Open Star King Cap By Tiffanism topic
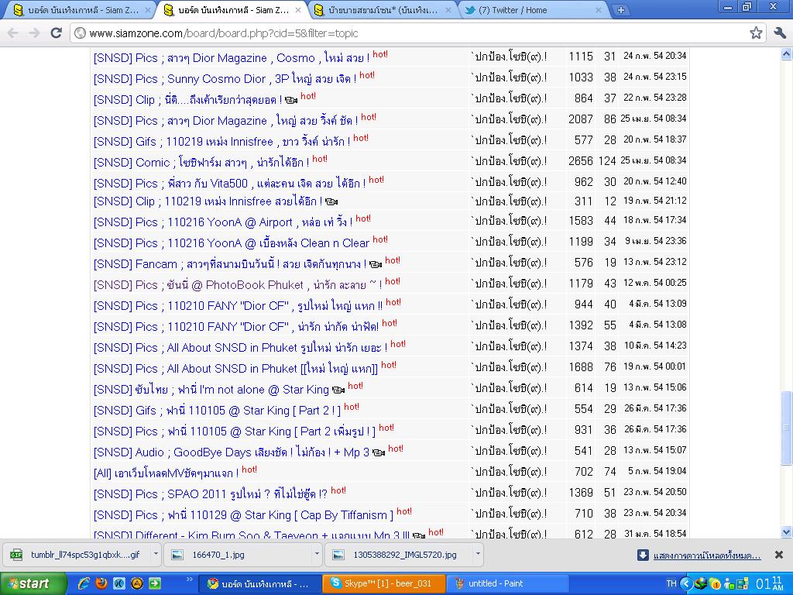Screen dimensions: 793x595 tap(243, 515)
